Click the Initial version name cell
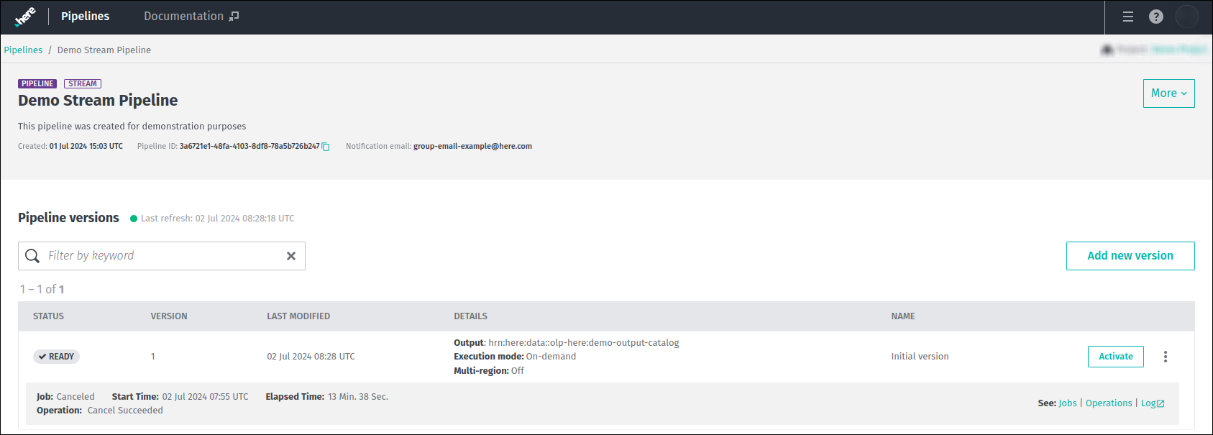Viewport: 1213px width, 435px height. [x=920, y=357]
